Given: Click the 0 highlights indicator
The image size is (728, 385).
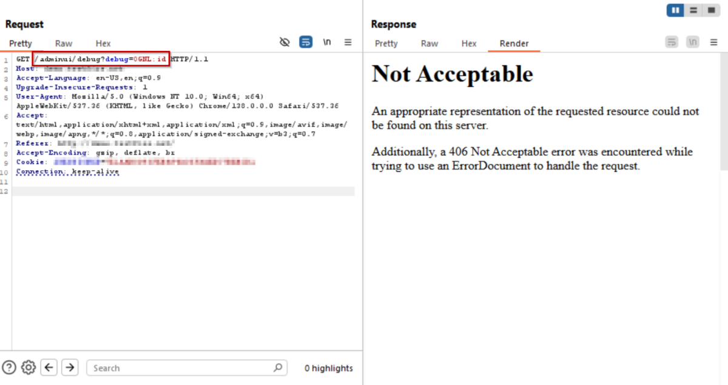Looking at the screenshot, I should point(328,367).
